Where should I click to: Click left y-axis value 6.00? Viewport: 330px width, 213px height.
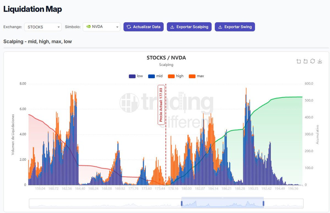(x=23, y=109)
